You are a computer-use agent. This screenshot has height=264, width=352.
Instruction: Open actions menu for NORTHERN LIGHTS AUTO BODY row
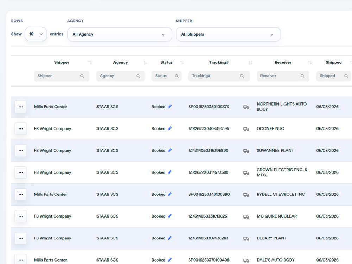pyautogui.click(x=21, y=107)
